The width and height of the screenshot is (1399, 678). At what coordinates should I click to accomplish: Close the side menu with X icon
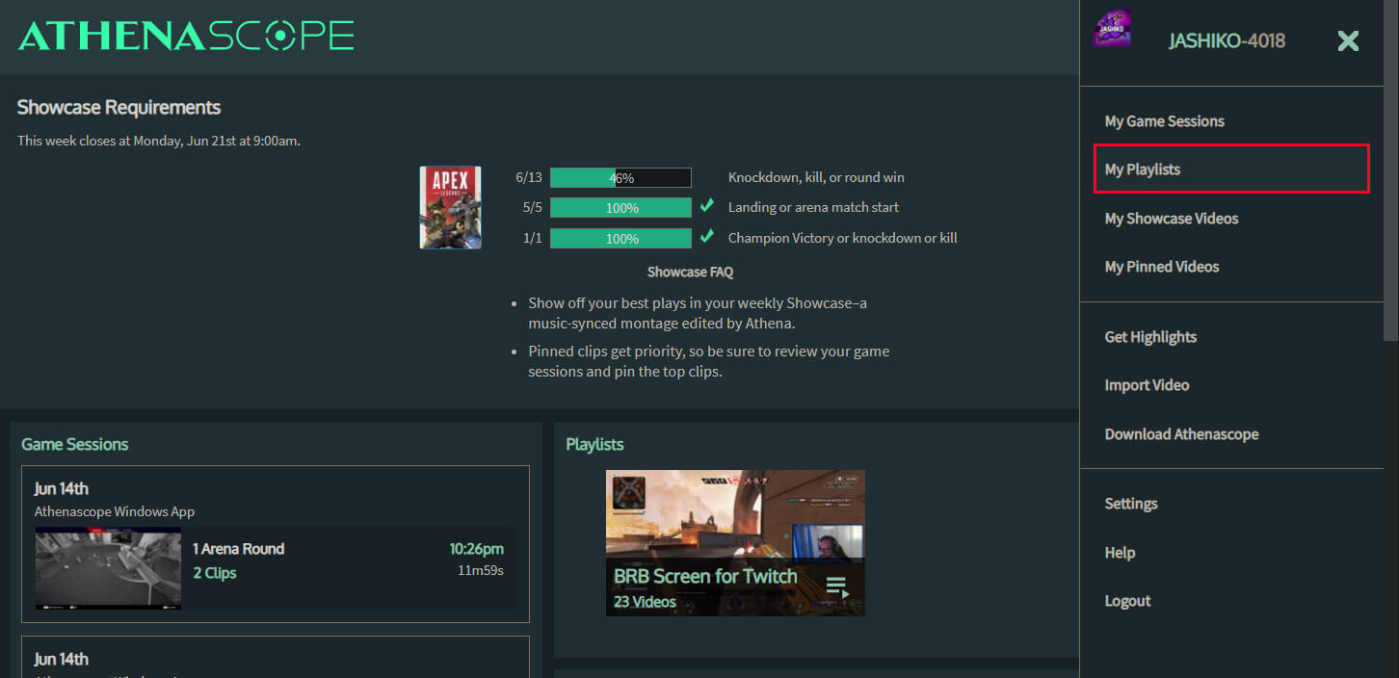point(1348,40)
